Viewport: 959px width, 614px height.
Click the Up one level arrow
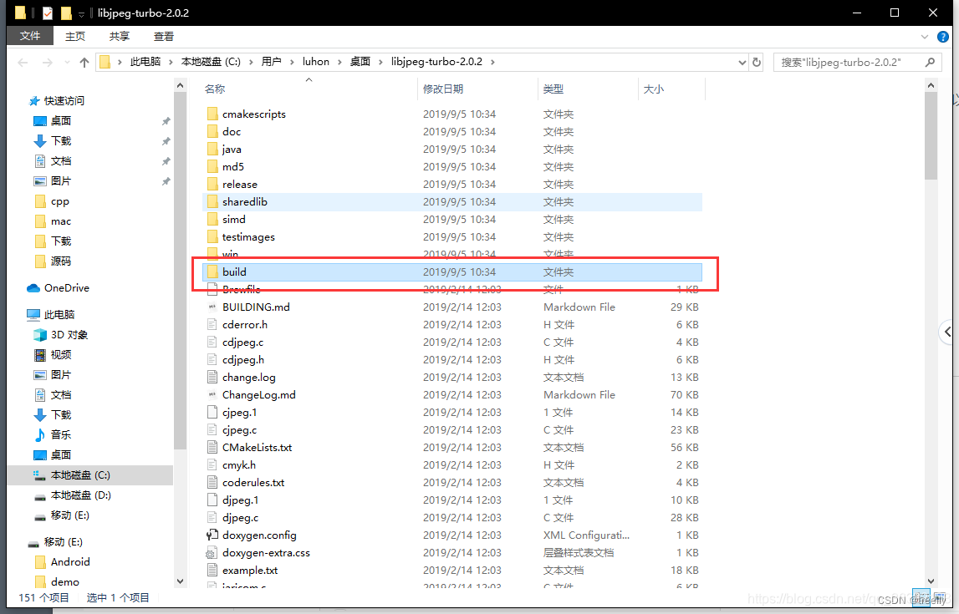[84, 62]
